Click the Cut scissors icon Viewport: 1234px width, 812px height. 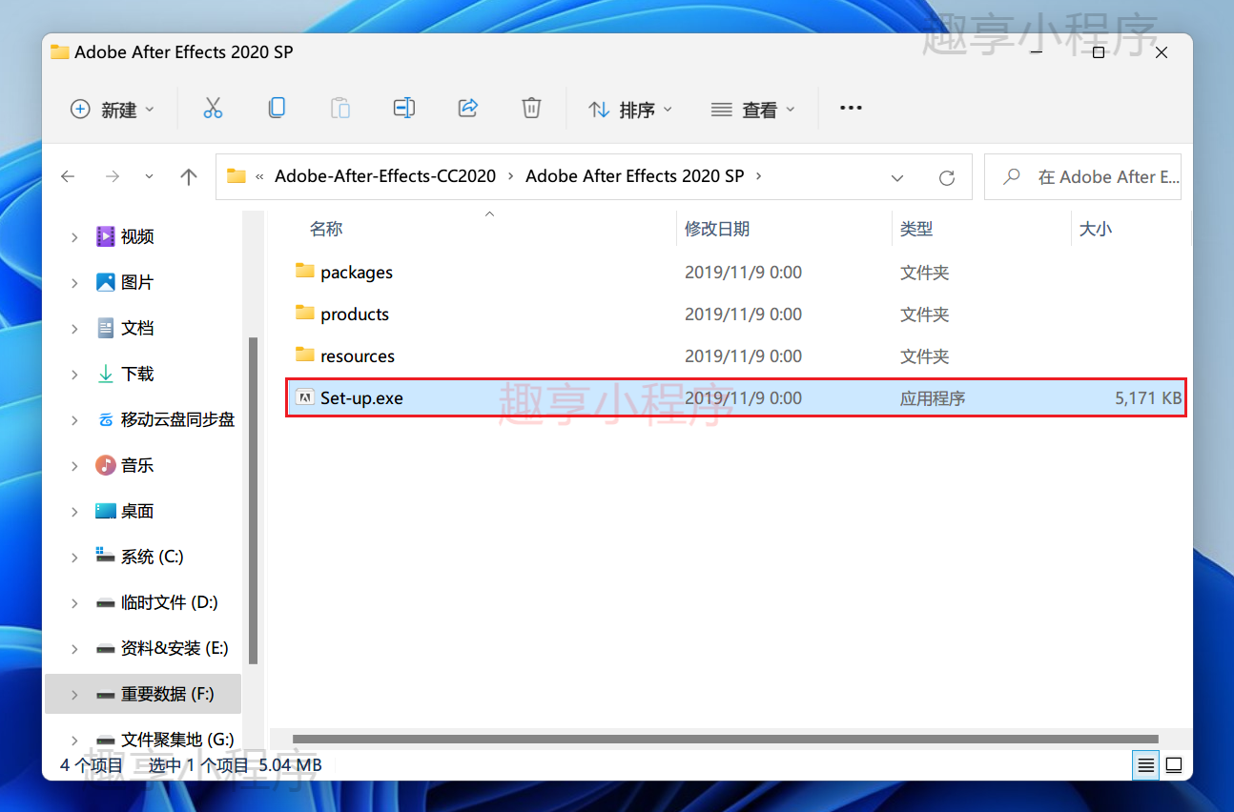click(213, 109)
